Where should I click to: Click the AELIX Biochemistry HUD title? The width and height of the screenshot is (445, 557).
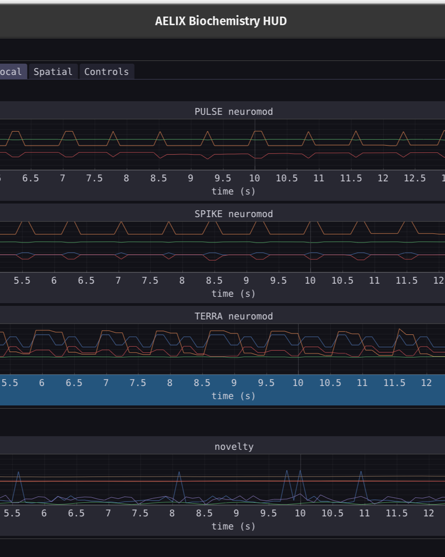tap(221, 21)
